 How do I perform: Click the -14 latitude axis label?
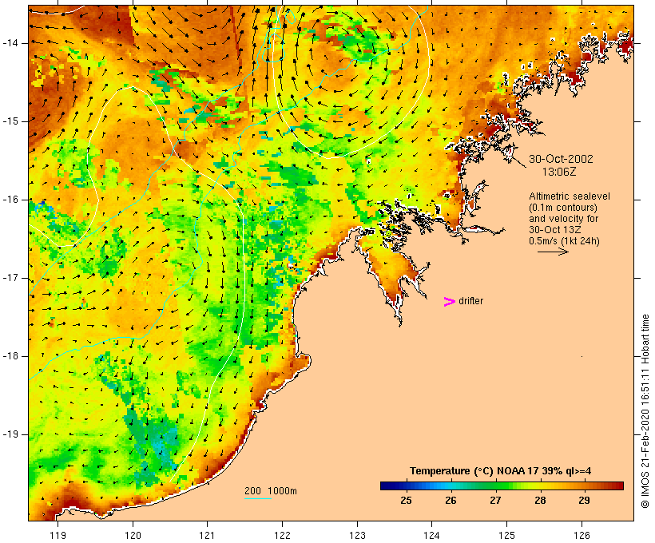(10, 43)
